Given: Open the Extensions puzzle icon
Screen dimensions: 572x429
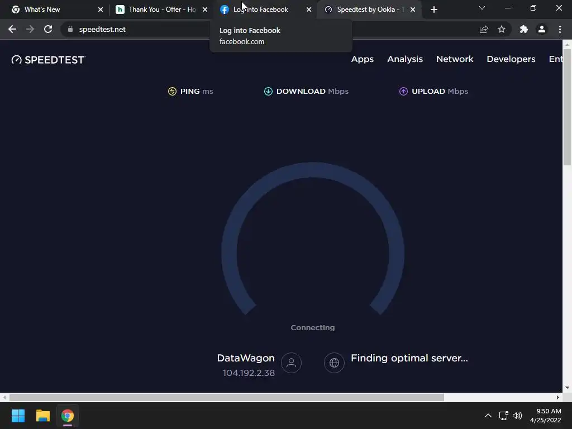Looking at the screenshot, I should click(x=524, y=29).
